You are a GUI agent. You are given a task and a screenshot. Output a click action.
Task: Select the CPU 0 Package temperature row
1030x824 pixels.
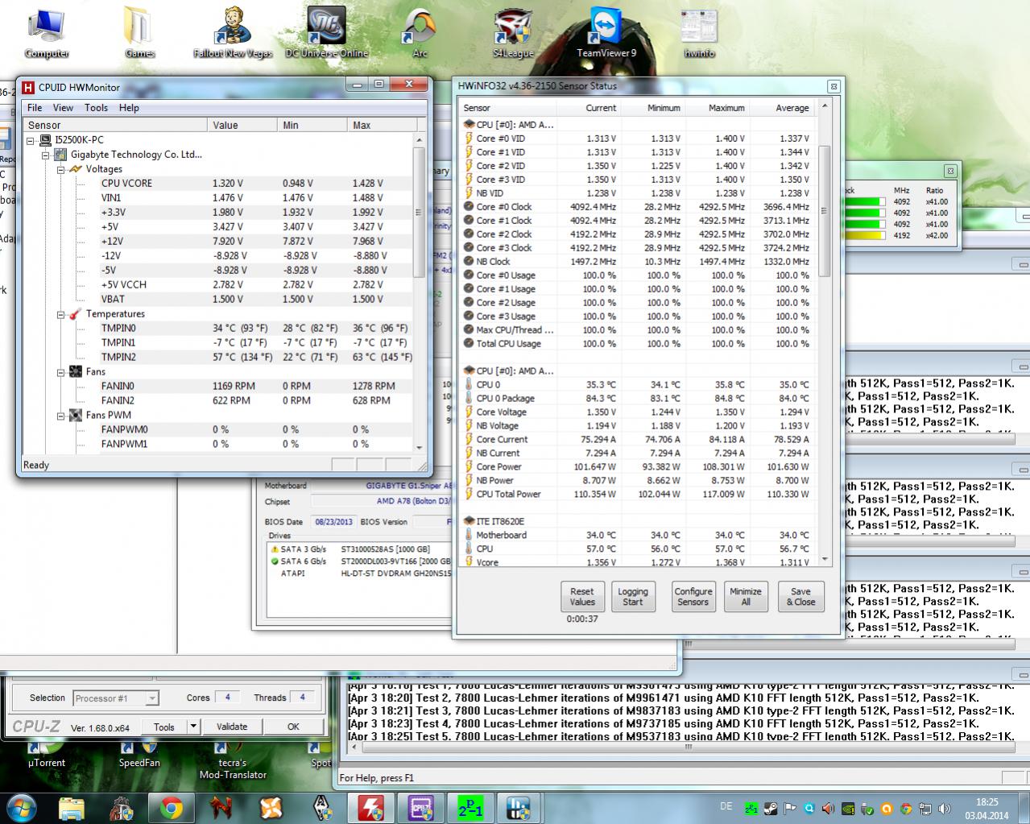pyautogui.click(x=638, y=398)
